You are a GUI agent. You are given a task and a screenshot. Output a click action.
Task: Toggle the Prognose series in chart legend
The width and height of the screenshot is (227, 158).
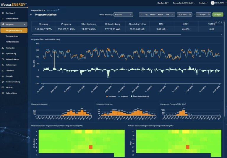[x=123, y=96]
